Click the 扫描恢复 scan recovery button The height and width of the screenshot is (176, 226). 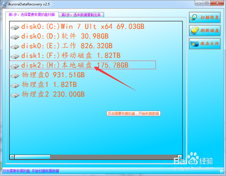point(205,17)
